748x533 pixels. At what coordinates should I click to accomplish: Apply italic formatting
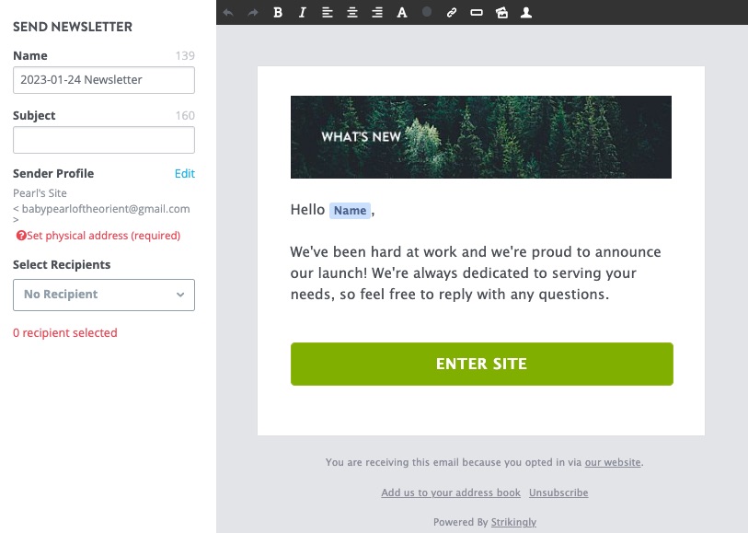click(302, 12)
